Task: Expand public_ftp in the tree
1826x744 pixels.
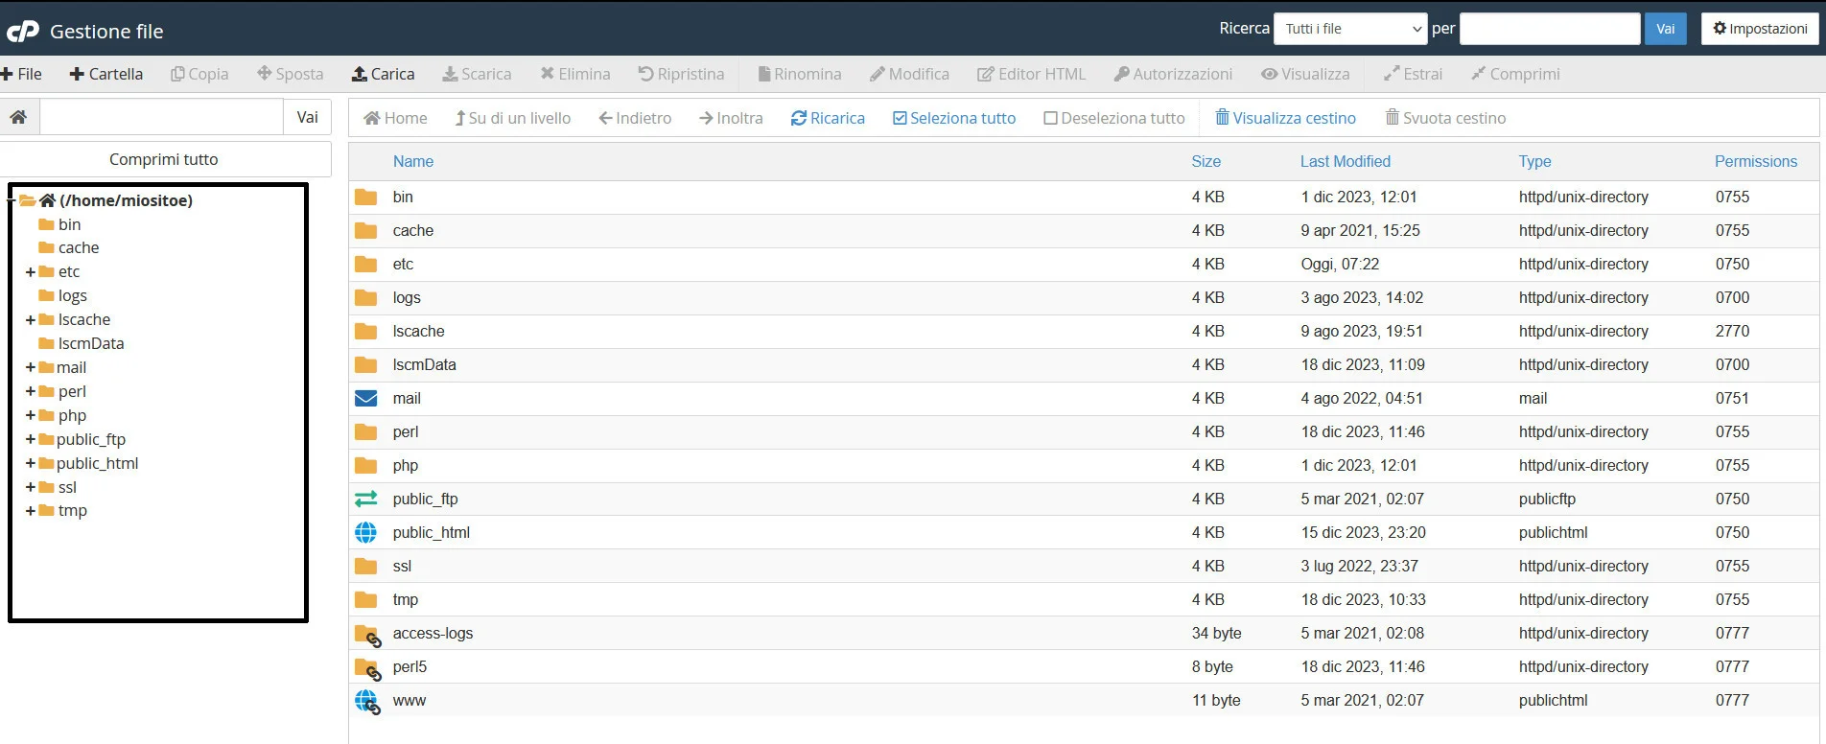Action: (31, 439)
